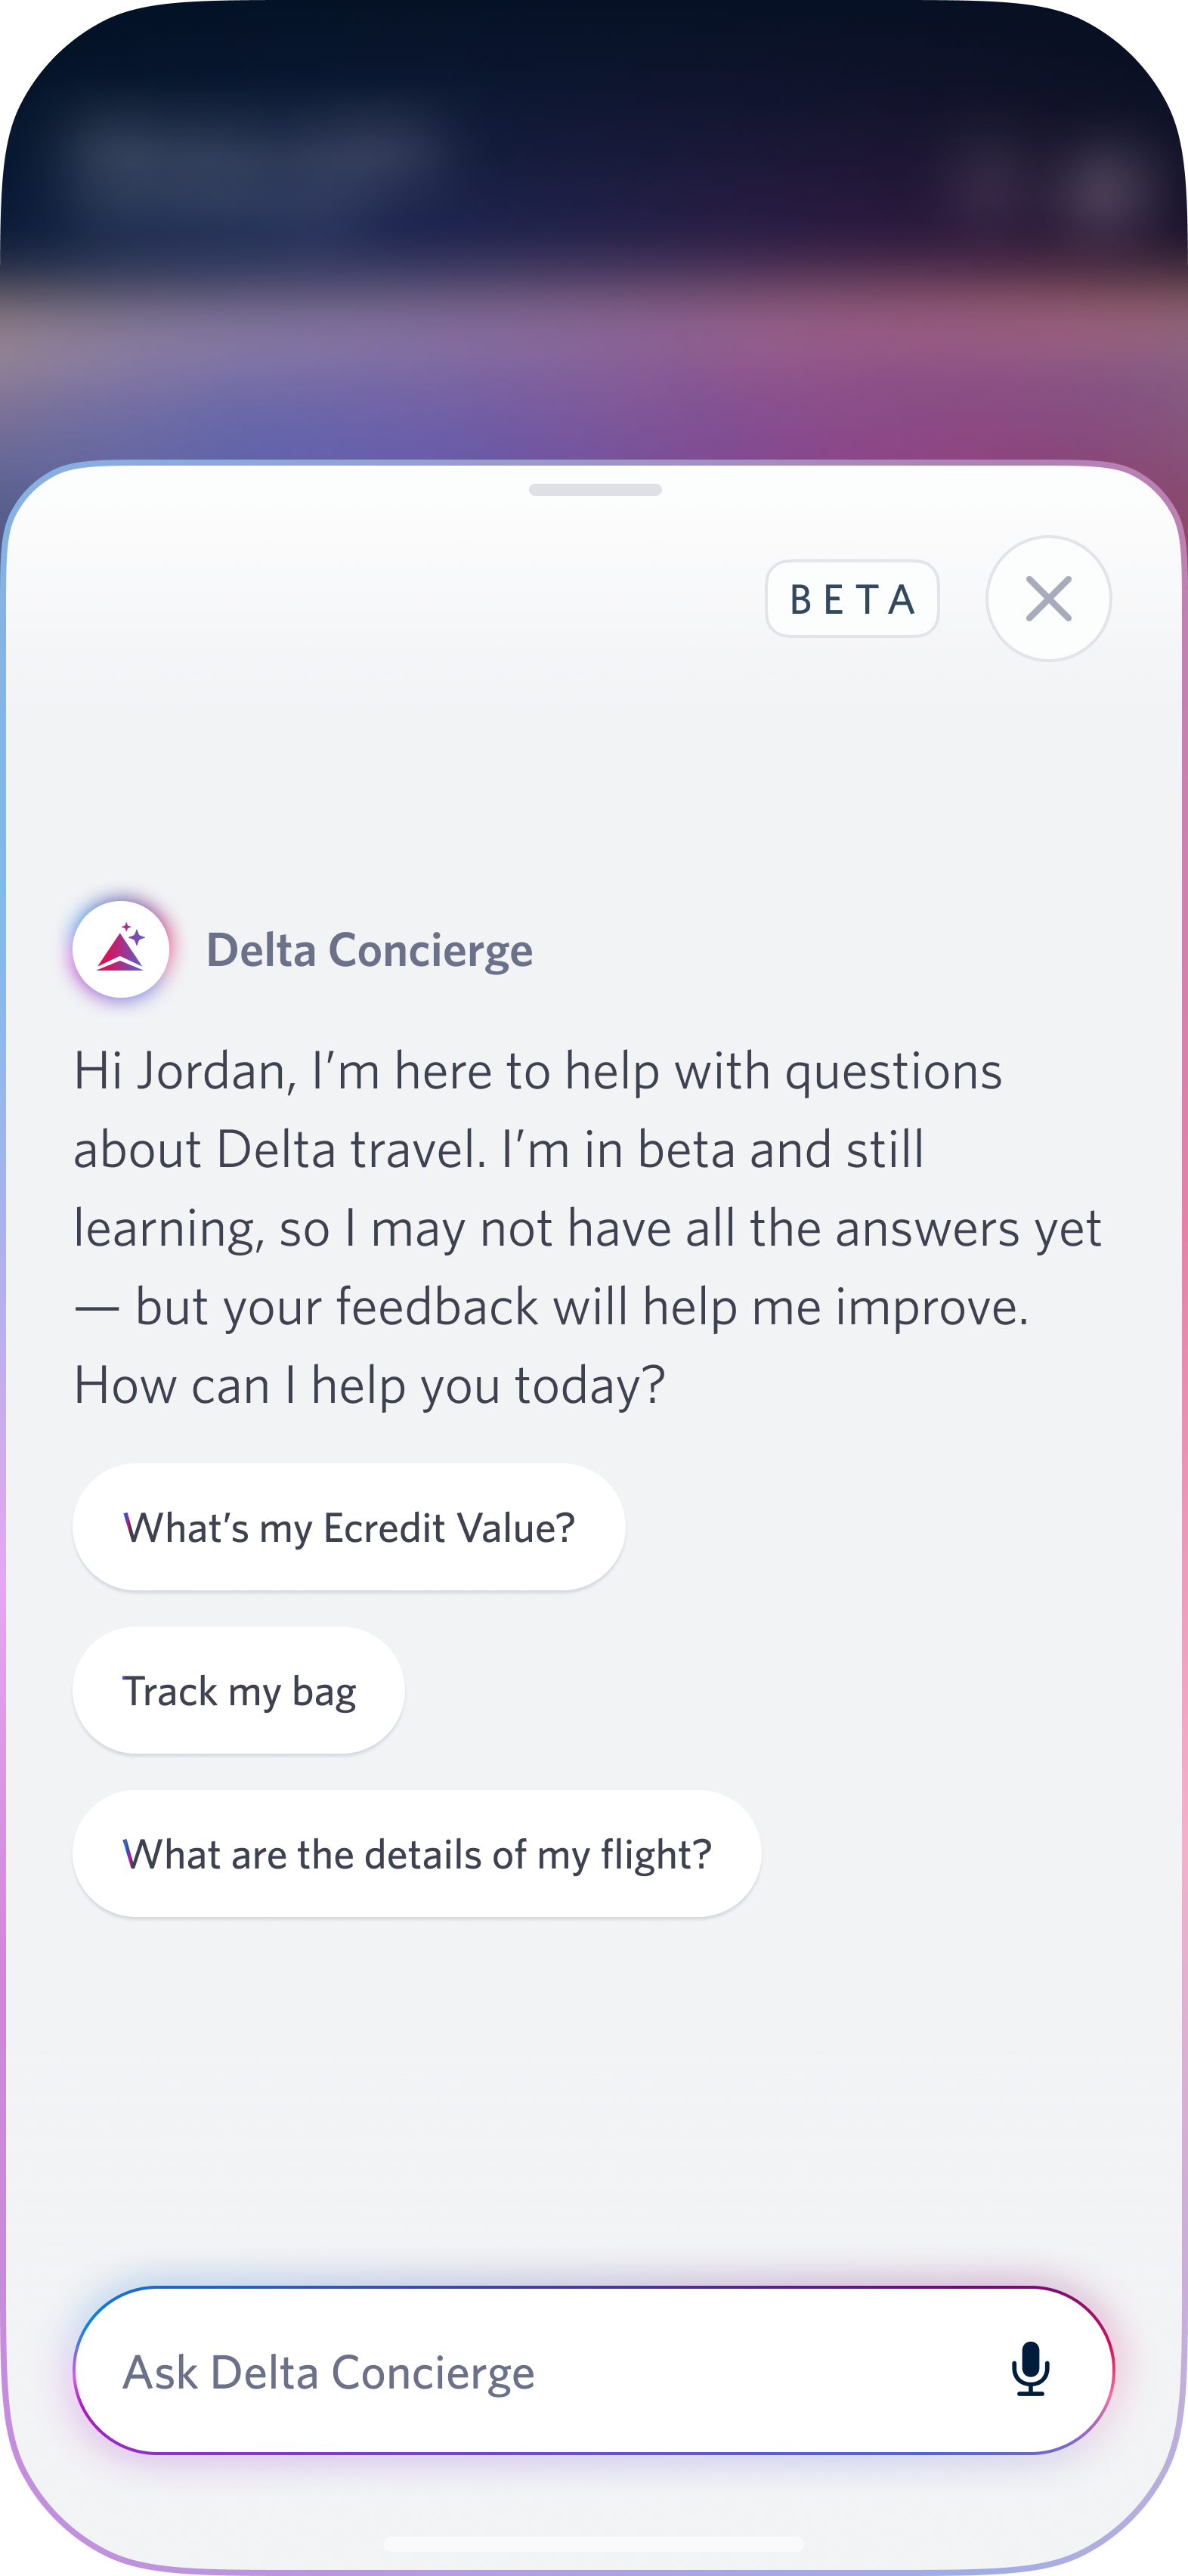This screenshot has height=2576, width=1188.
Task: Tap the "about Delta travel" message line
Action: point(498,1150)
